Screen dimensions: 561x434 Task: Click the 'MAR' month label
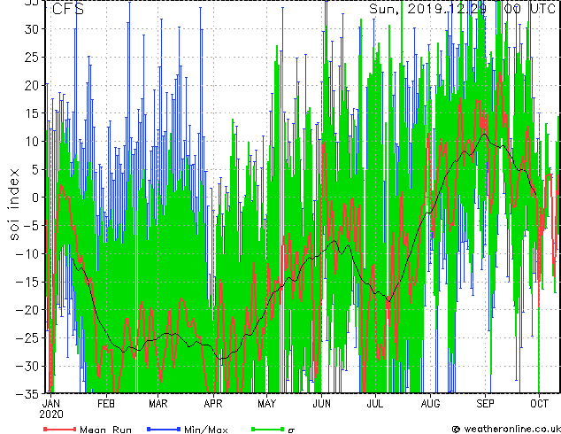click(158, 404)
